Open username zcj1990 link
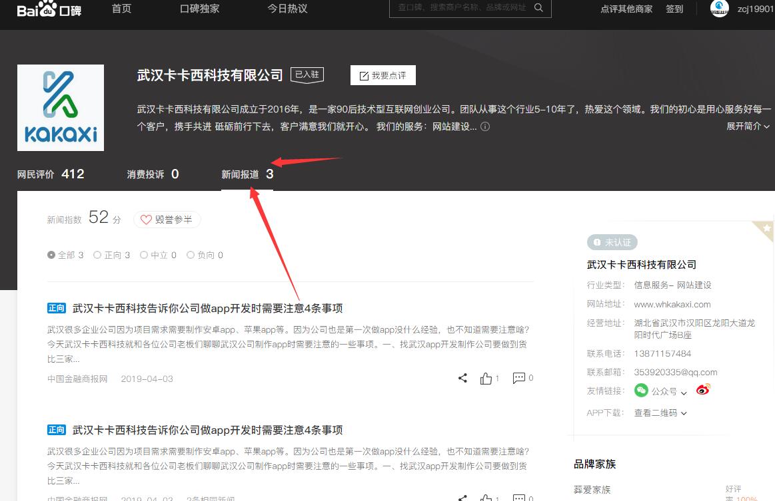775x501 pixels. pyautogui.click(x=756, y=9)
